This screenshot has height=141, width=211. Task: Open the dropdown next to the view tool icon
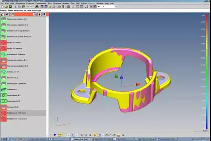click(103, 135)
